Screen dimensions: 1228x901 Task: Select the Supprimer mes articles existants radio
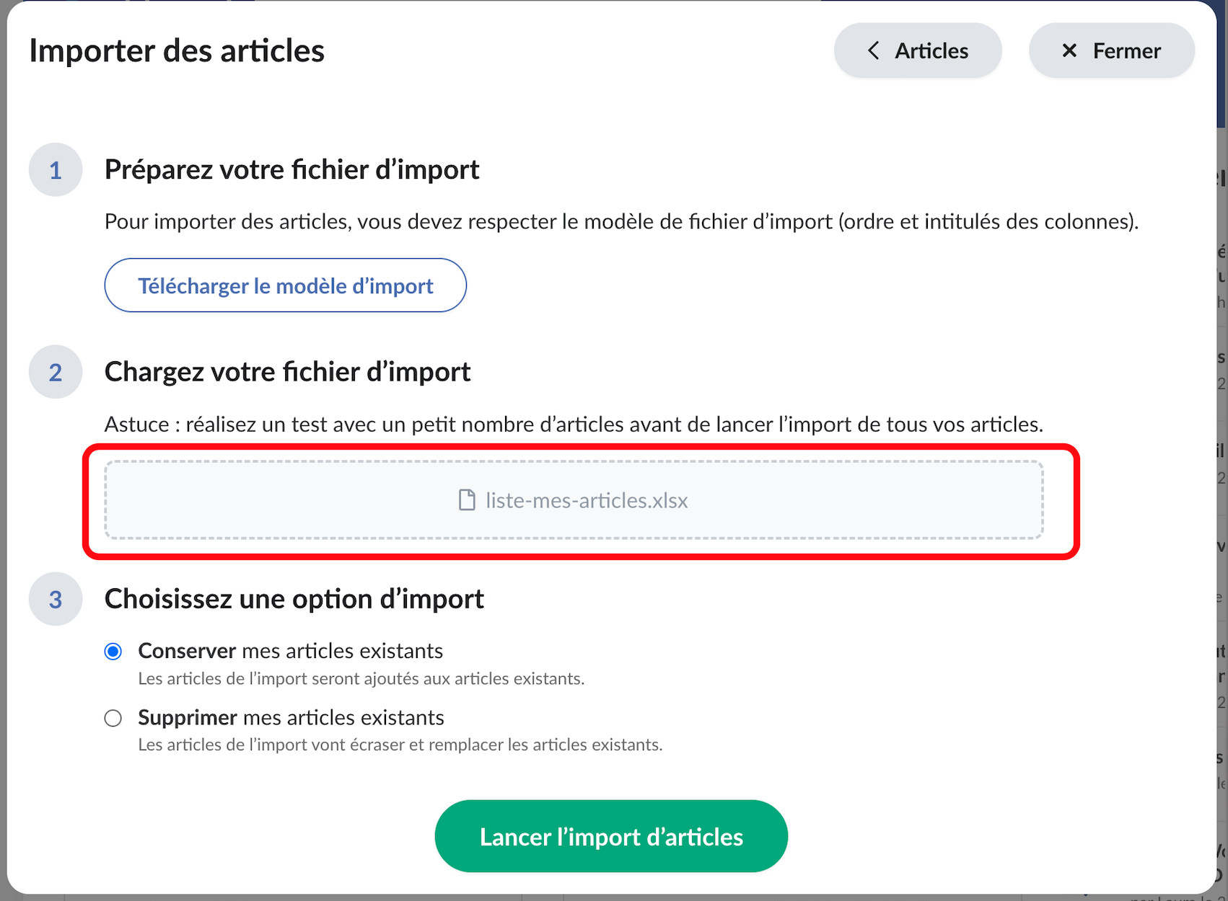(113, 719)
